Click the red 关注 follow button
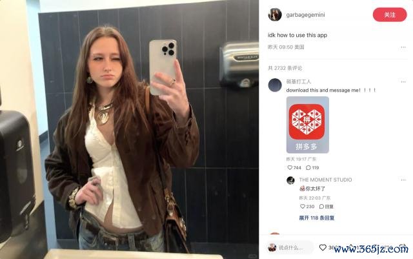 point(390,14)
